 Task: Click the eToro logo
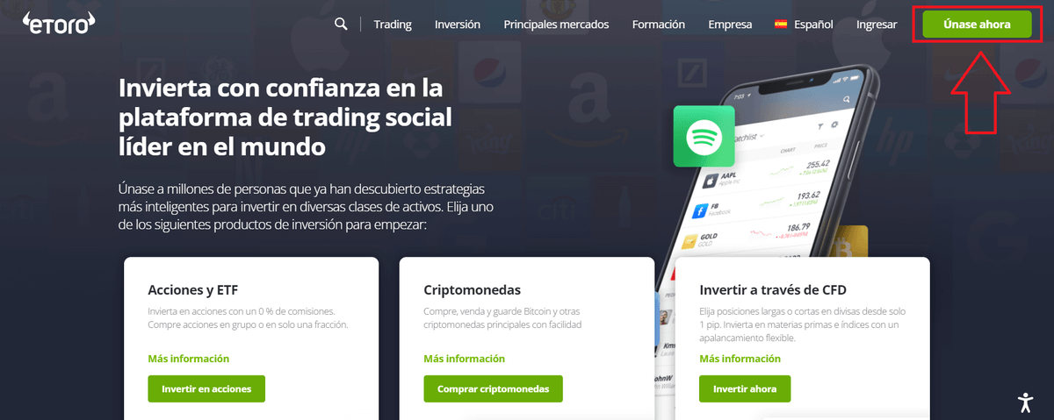(58, 22)
